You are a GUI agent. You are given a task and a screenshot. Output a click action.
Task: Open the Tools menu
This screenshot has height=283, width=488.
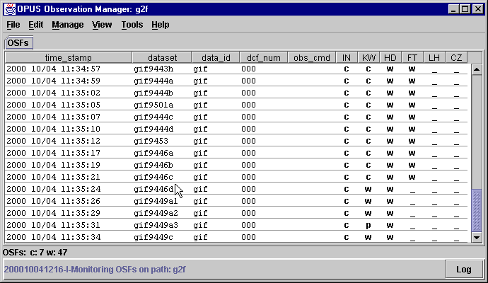click(x=132, y=25)
